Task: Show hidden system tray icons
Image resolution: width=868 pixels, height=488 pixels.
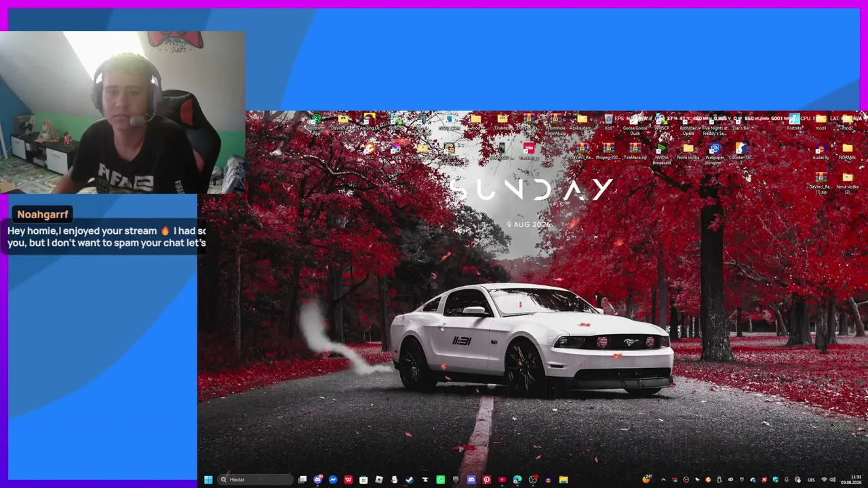Action: (663, 480)
